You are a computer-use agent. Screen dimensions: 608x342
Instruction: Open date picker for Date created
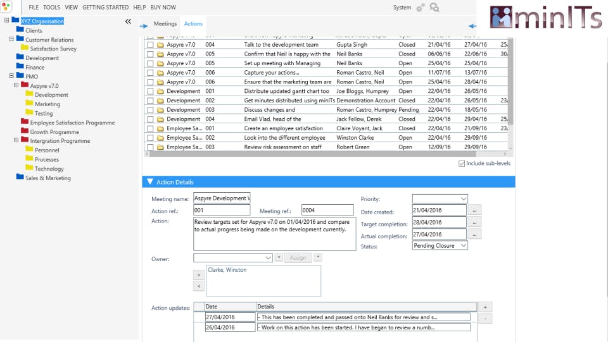click(474, 210)
